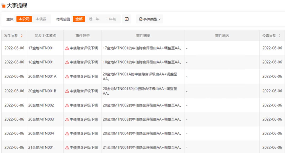The image size is (285, 153).
Task: Click 中债隐含评级下调 text in 17金地MTN001 row
Action: pos(84,48)
